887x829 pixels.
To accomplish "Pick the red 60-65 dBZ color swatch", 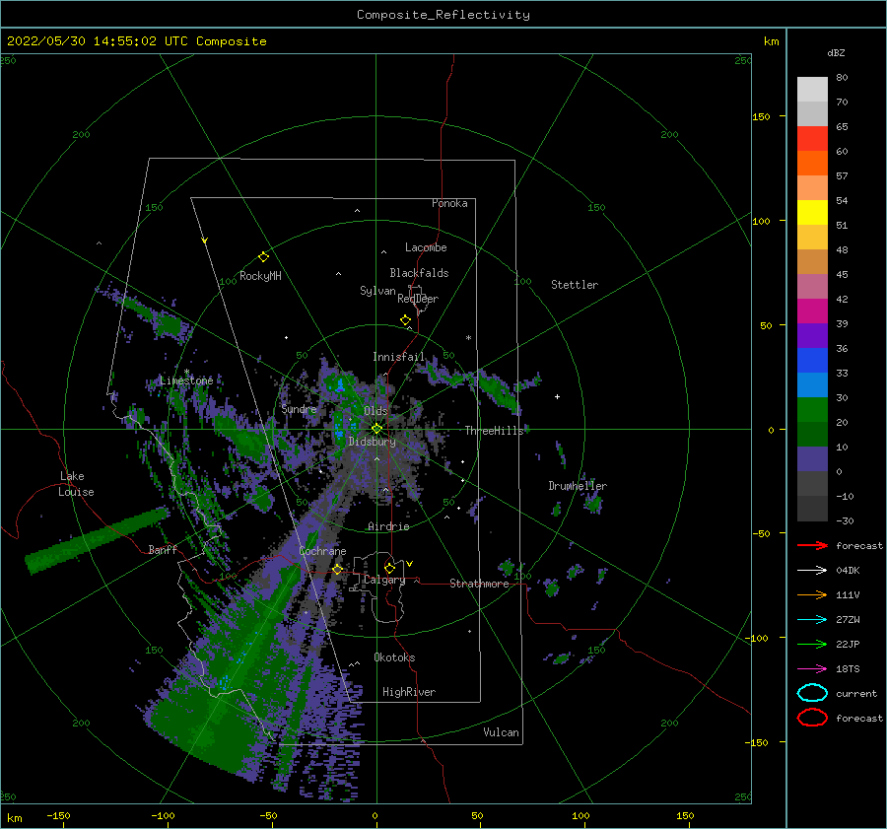I will [x=812, y=138].
